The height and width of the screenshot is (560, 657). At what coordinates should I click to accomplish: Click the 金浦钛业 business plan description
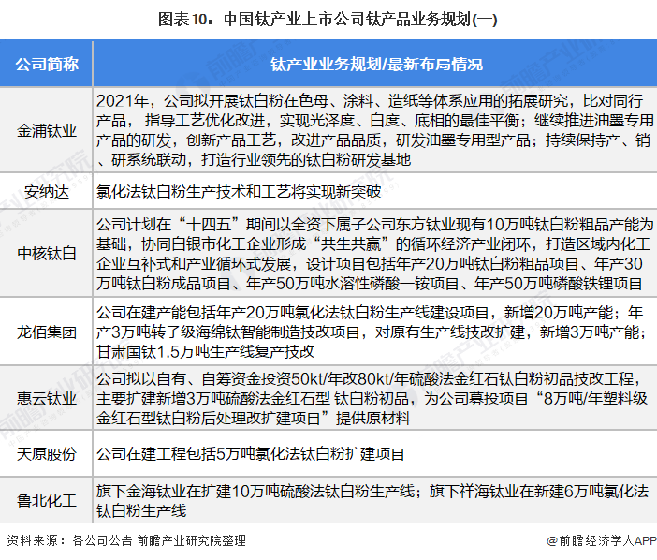coord(376,129)
